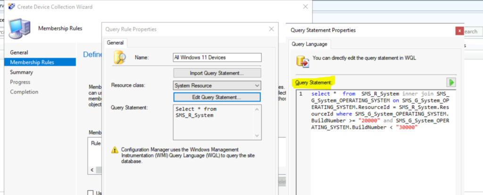Select Progress step in wizard sidebar

pos(20,82)
